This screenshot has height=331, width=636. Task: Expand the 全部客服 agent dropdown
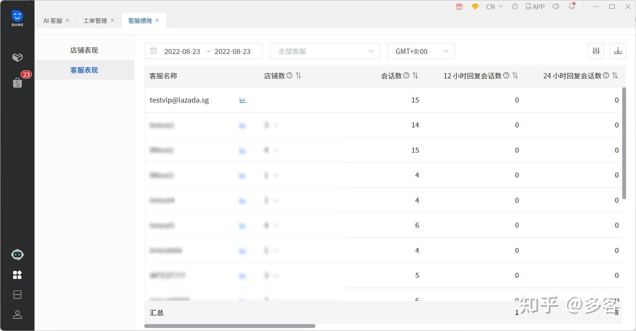[x=325, y=51]
